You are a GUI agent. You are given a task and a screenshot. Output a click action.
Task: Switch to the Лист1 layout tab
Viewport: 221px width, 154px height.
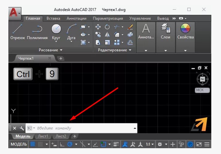43,136
